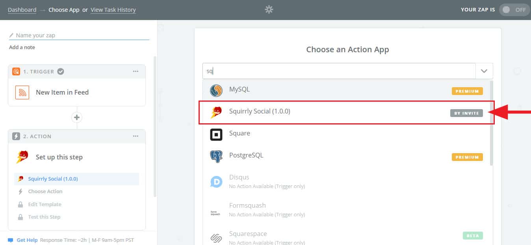
Task: Click the By Invite badge
Action: point(466,113)
